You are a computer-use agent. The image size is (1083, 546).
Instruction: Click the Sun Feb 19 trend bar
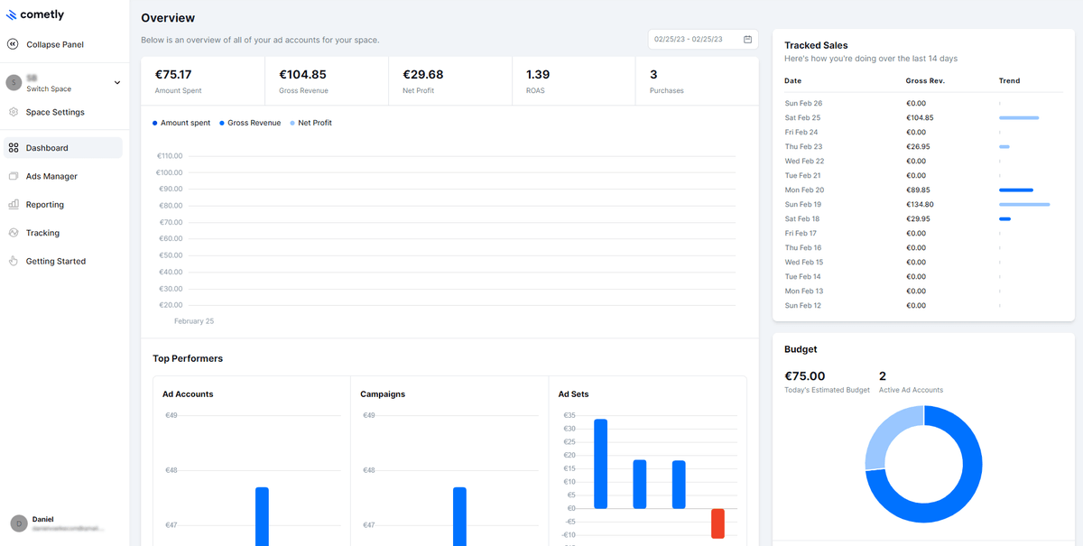[1024, 204]
